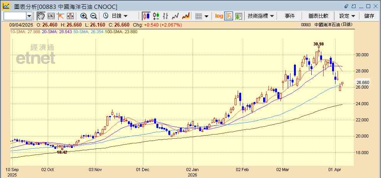Click the H: 26.660 high value

click(71, 25)
